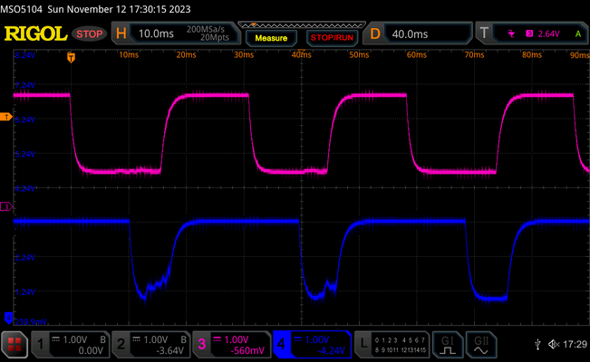
Task: Click the falling edge trigger icon
Action: pyautogui.click(x=511, y=33)
